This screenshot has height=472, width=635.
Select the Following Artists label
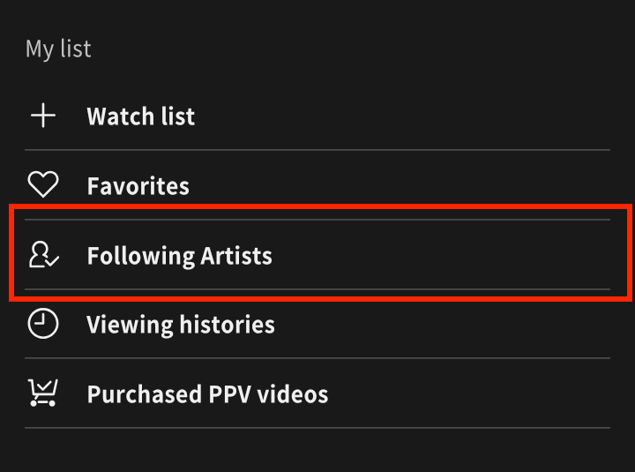[x=179, y=256]
